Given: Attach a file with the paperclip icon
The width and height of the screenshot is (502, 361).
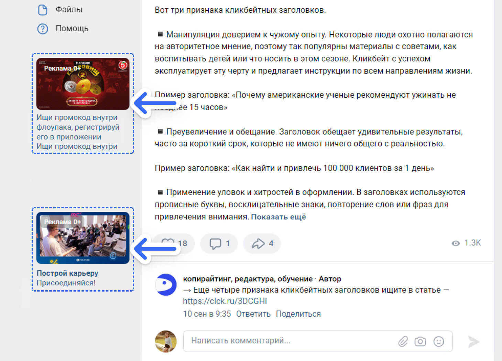Looking at the screenshot, I should 403,341.
